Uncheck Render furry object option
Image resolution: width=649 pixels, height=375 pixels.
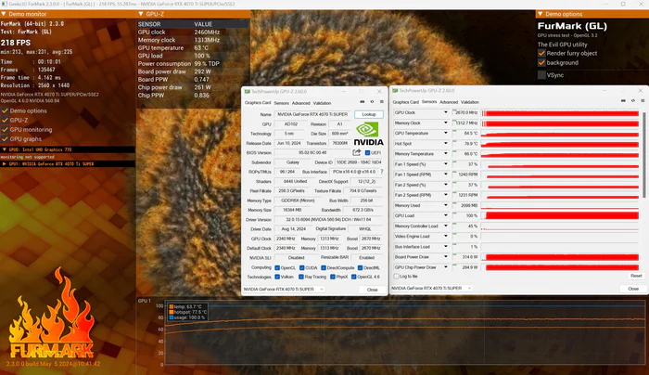[541, 53]
